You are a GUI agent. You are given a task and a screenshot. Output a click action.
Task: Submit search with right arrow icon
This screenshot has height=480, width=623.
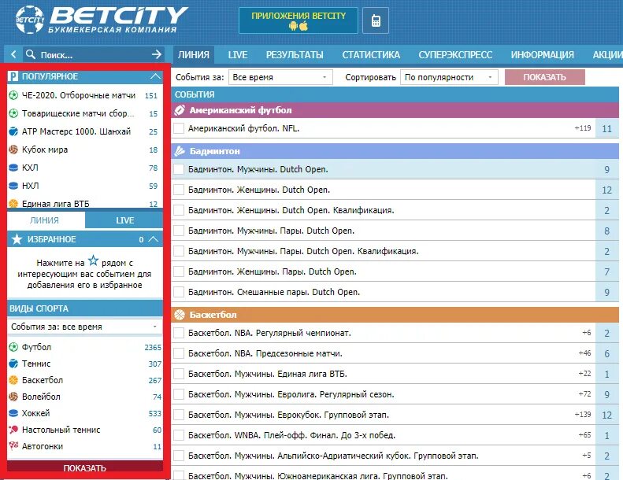157,54
